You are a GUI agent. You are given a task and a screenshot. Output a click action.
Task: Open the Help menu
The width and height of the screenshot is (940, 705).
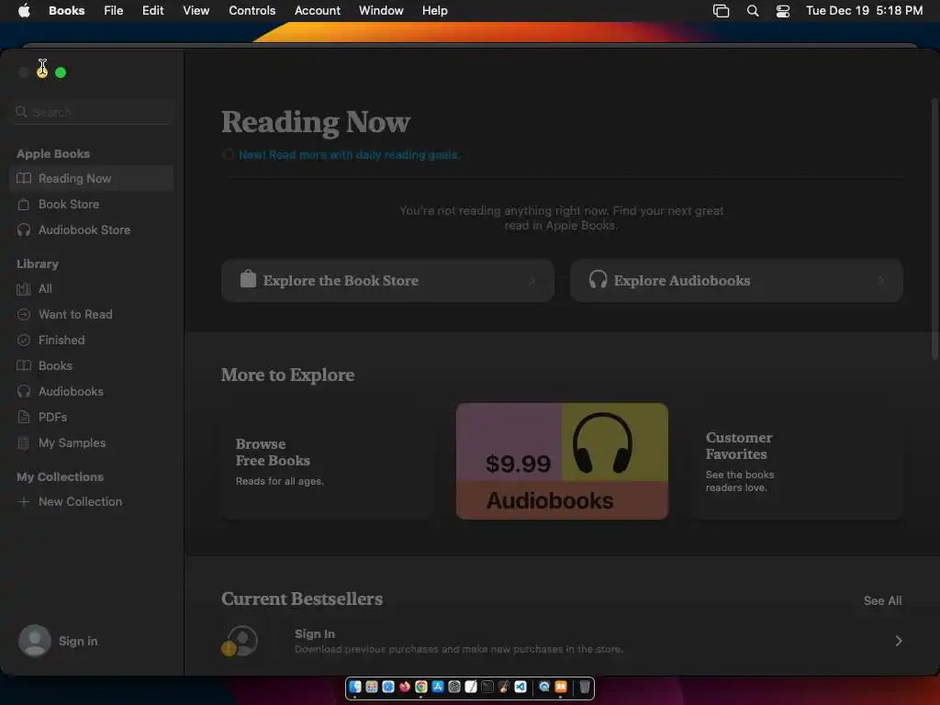[x=434, y=11]
